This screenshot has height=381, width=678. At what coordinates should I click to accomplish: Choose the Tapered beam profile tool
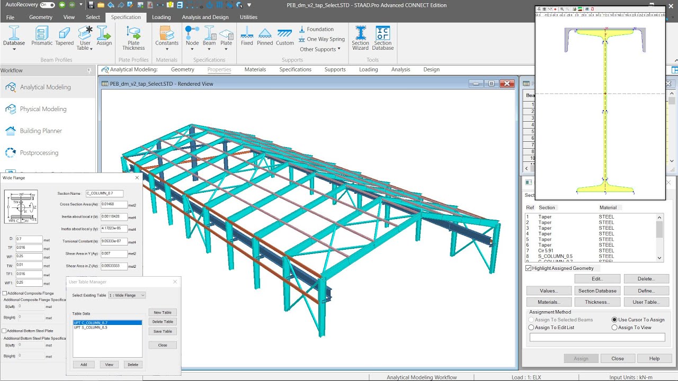(65, 37)
